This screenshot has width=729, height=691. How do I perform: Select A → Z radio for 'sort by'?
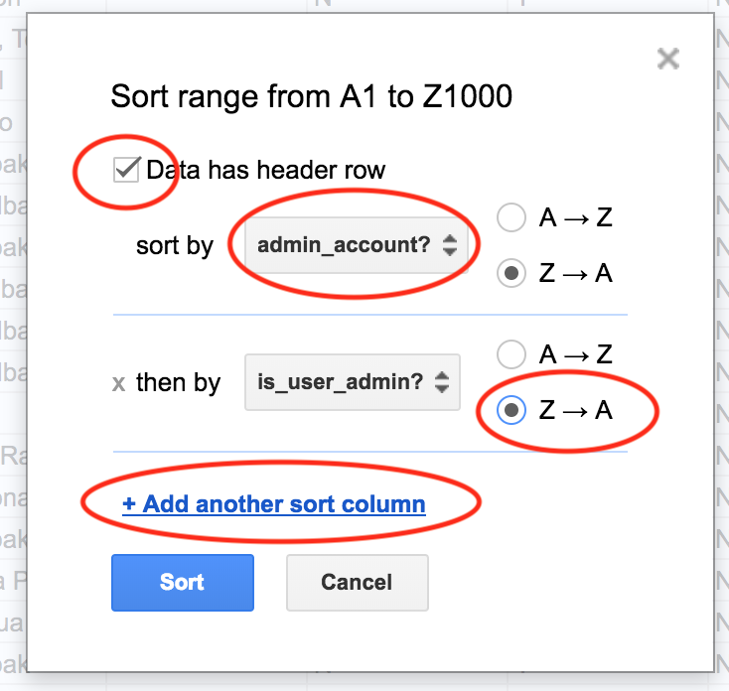pyautogui.click(x=511, y=217)
